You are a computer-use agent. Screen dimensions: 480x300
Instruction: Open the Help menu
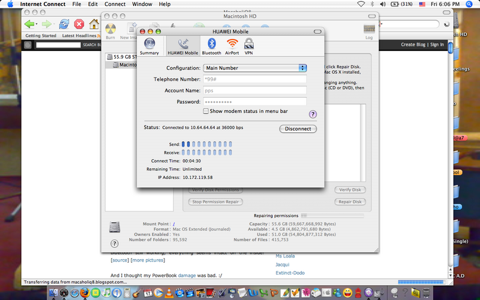tap(164, 4)
